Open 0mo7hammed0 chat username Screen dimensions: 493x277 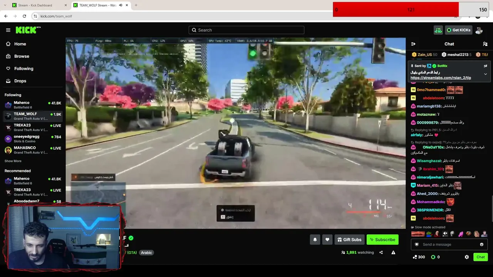pos(431,90)
